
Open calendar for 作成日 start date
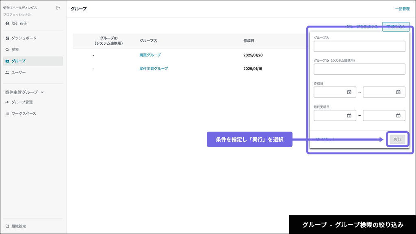point(349,92)
